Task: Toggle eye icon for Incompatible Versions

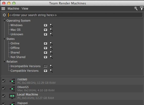Action: tap(45, 66)
